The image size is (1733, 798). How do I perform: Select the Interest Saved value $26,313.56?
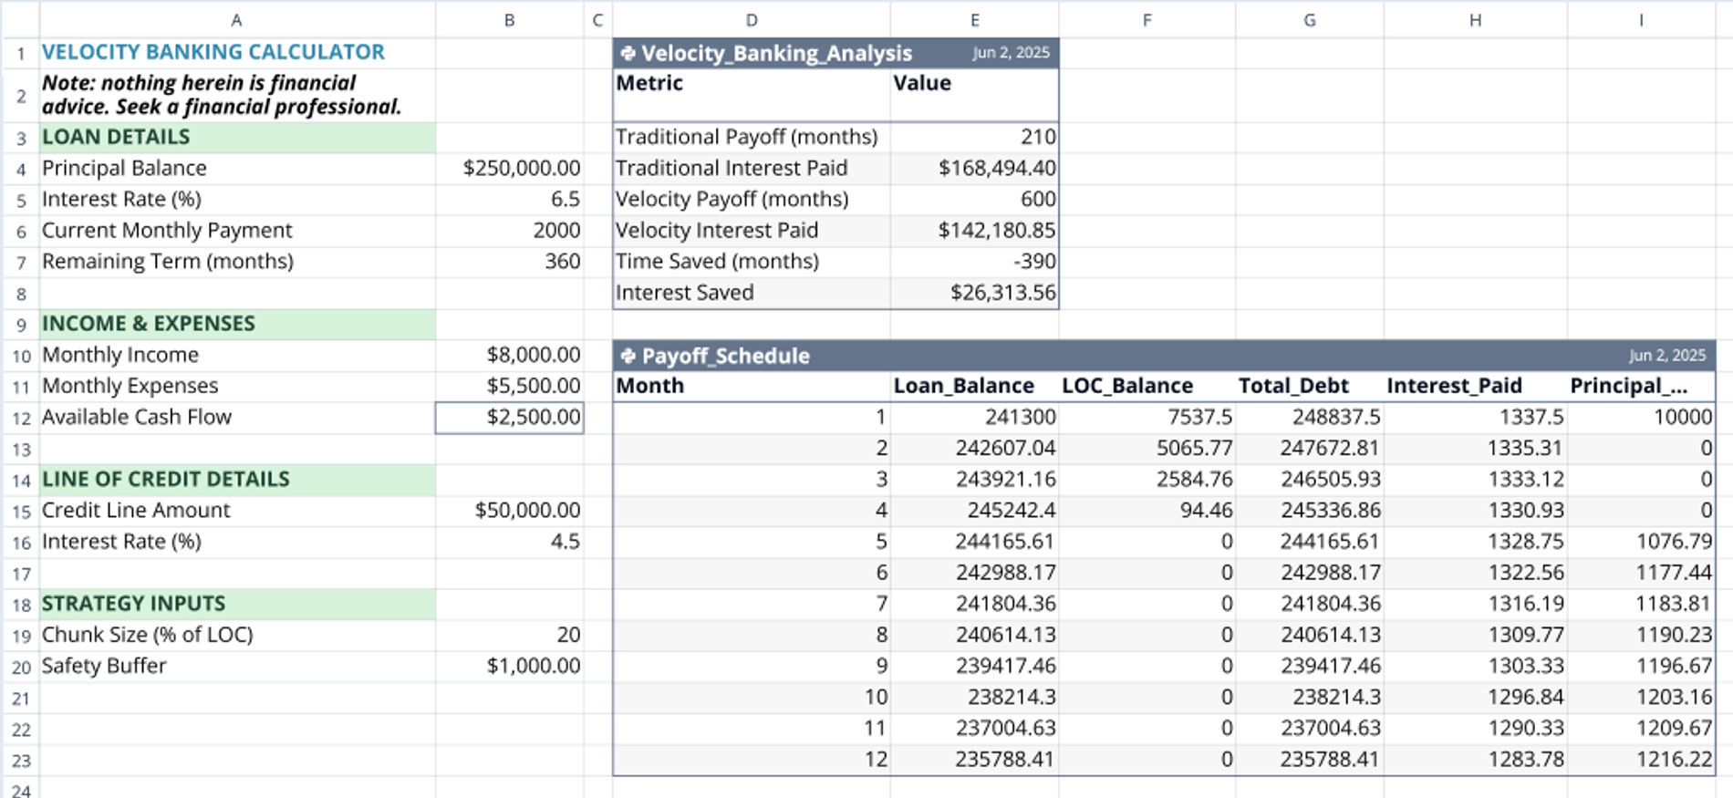tap(974, 293)
